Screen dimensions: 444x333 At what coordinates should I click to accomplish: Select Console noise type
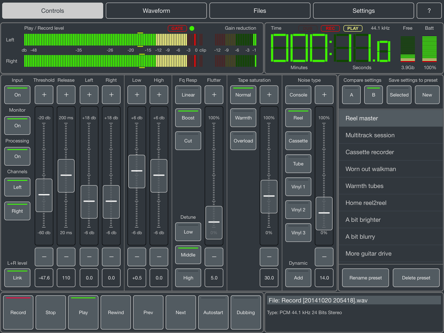point(298,95)
